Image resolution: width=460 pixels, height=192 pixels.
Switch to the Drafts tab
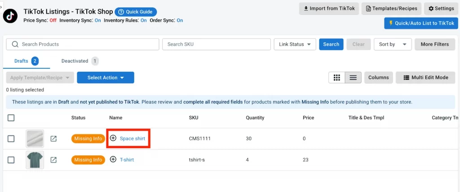pyautogui.click(x=27, y=61)
